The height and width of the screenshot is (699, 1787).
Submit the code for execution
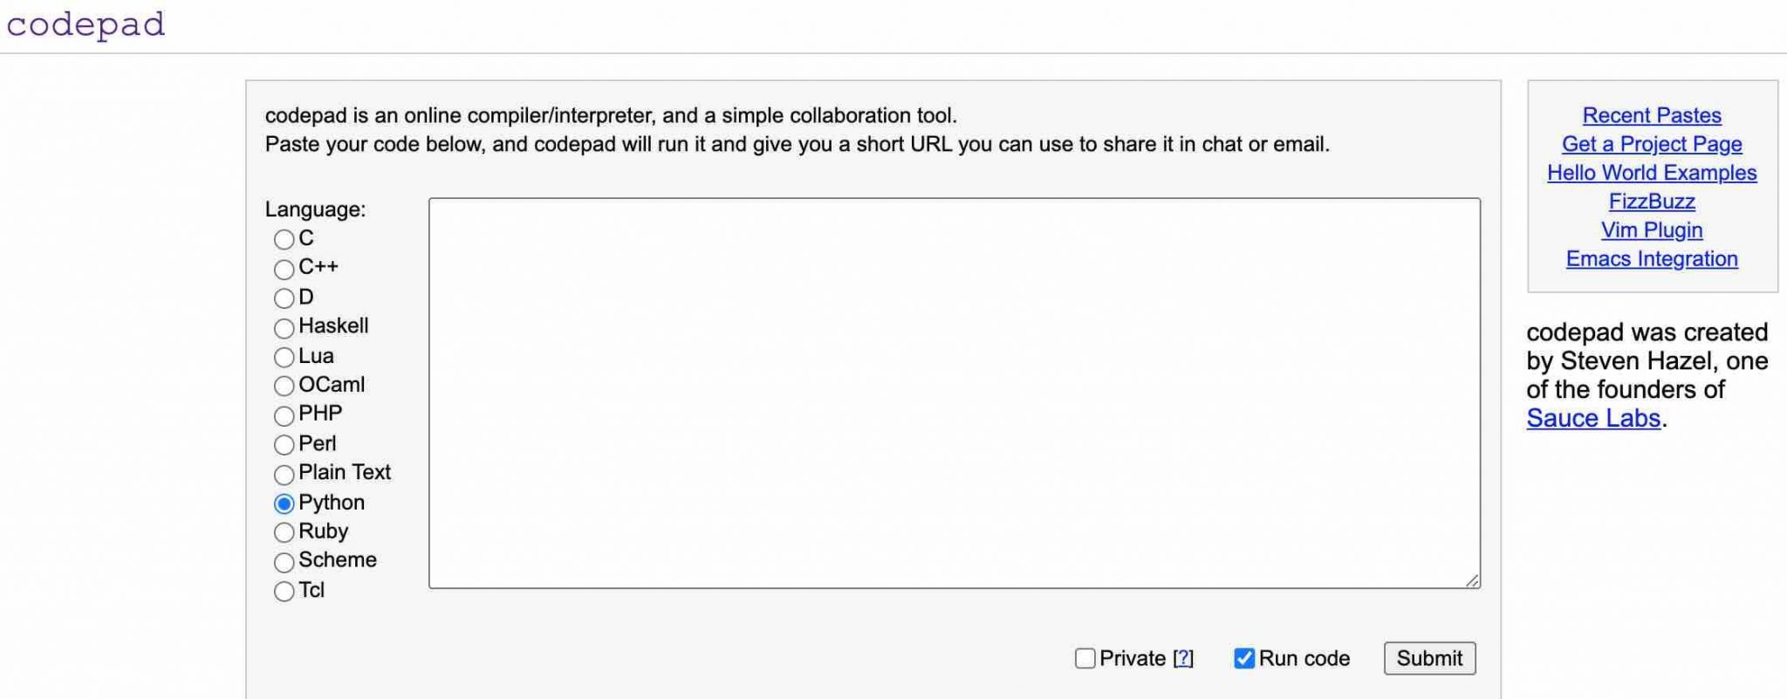[x=1429, y=659]
